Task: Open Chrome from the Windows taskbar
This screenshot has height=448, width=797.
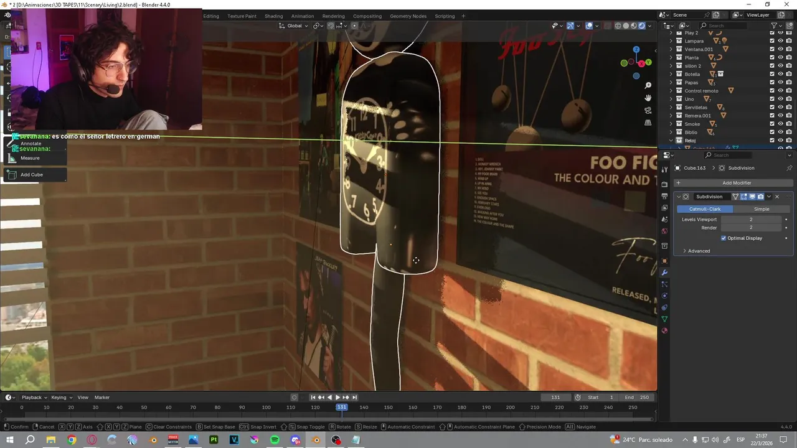Action: tap(72, 440)
